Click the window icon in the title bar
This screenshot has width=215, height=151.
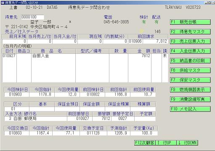(x=3, y=3)
